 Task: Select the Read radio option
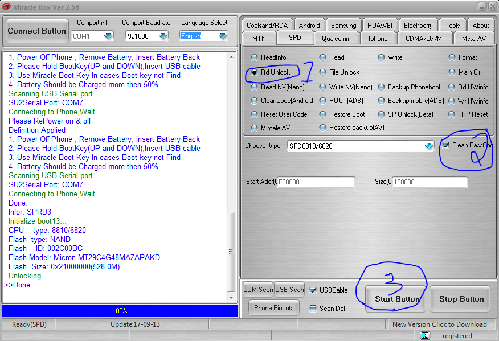click(x=322, y=57)
